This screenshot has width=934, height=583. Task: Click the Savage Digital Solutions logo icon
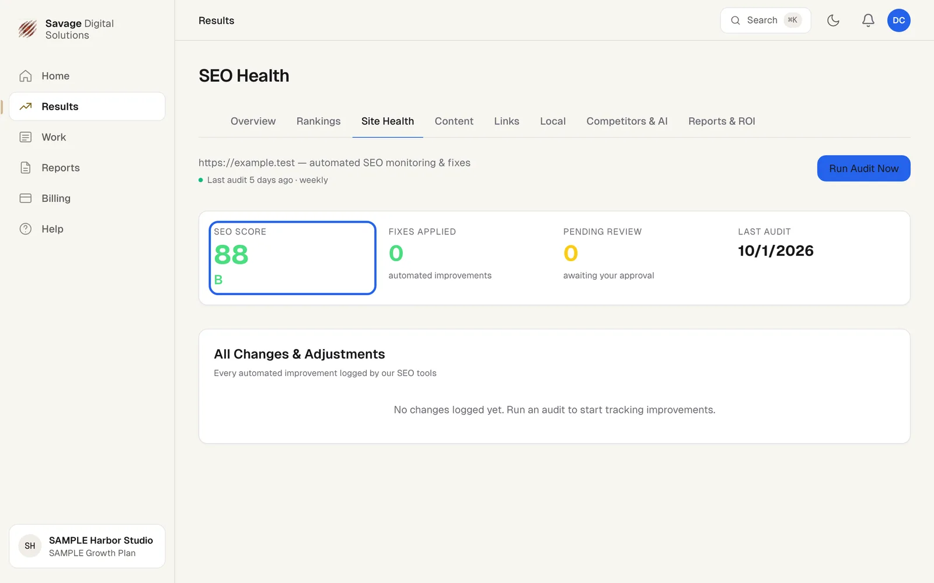point(27,29)
